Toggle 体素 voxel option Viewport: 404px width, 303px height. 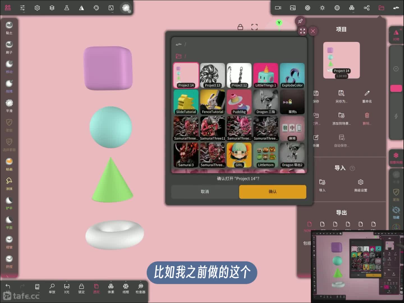point(111,288)
